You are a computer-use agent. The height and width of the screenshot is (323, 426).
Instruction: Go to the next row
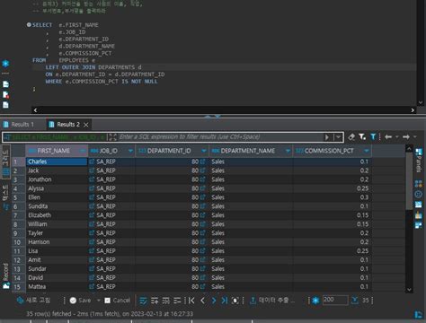tap(213, 301)
